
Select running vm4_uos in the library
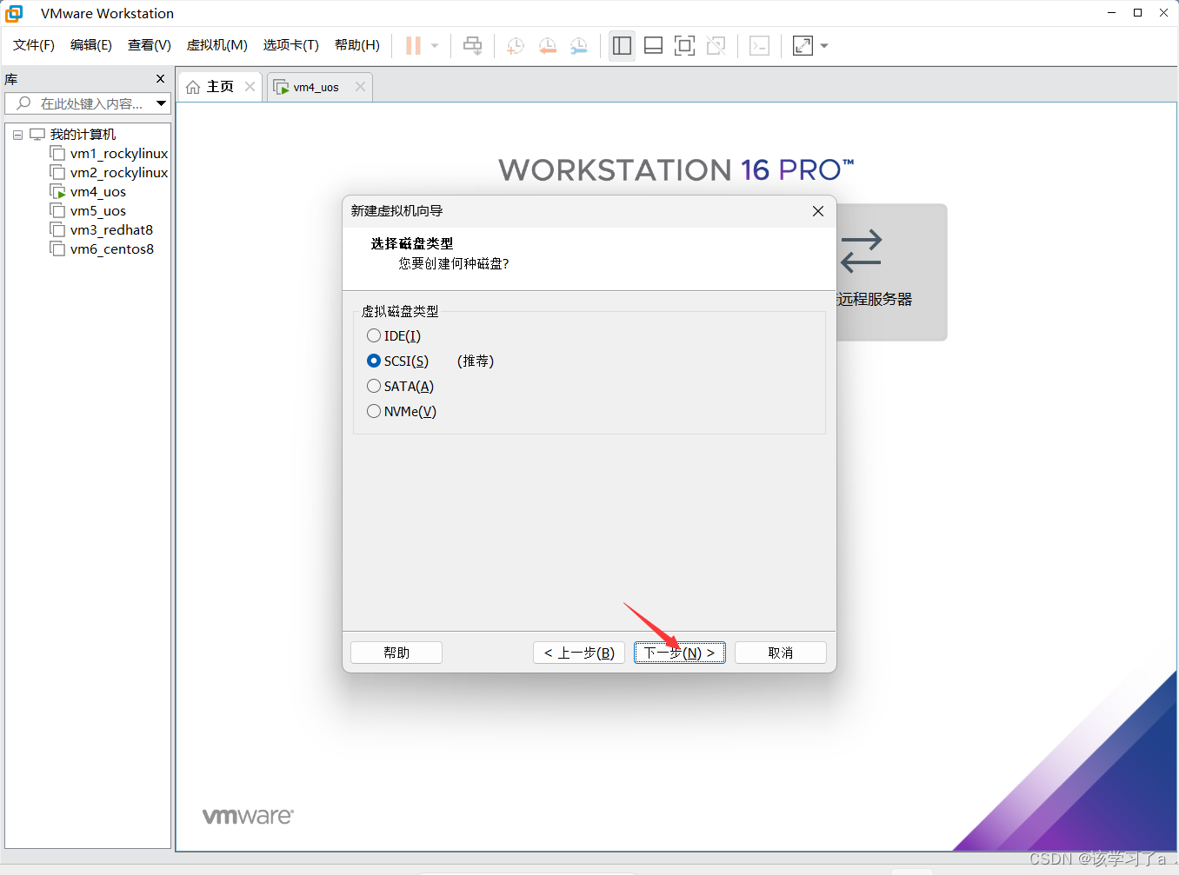(98, 192)
